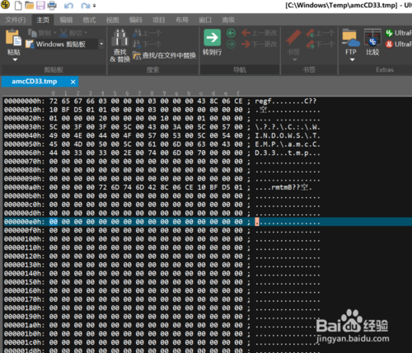
Task: Click the highlighted 00 byte in row 000000e0h
Action: (x=54, y=222)
